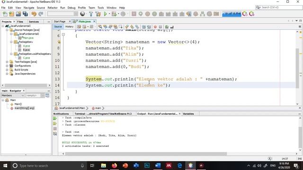The image size is (303, 170).
Task: Open Firefox from the taskbar
Action: (x=115, y=166)
